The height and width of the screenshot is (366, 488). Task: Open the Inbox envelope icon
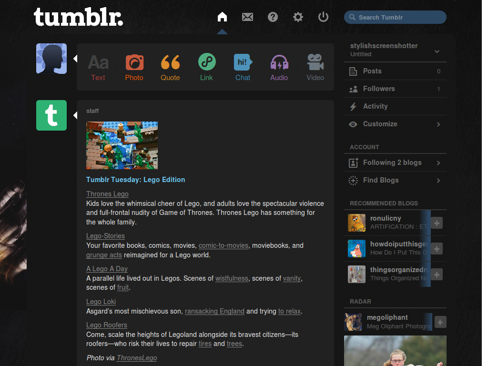click(247, 17)
